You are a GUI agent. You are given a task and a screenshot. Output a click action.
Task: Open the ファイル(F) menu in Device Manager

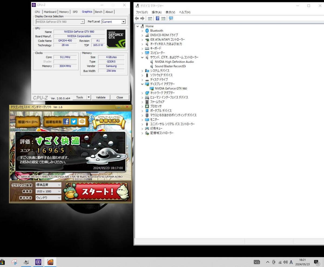pyautogui.click(x=142, y=12)
